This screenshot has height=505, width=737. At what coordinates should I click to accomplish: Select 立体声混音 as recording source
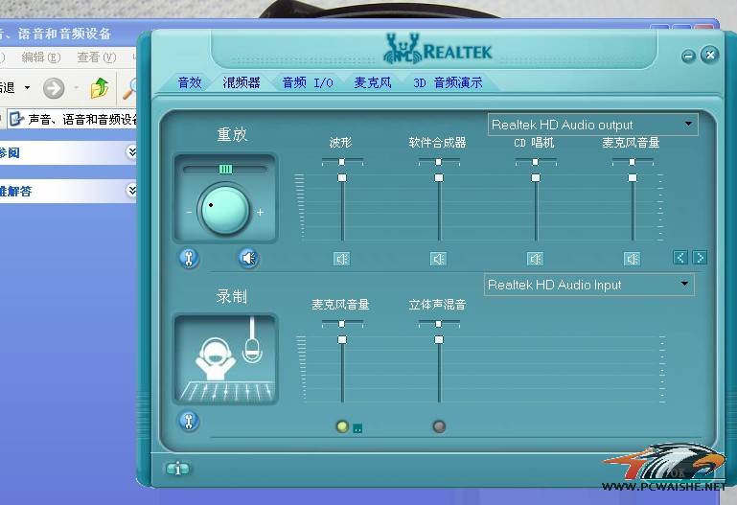point(439,426)
